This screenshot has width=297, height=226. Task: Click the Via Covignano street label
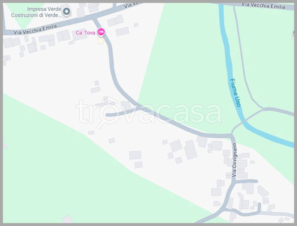(x=234, y=160)
